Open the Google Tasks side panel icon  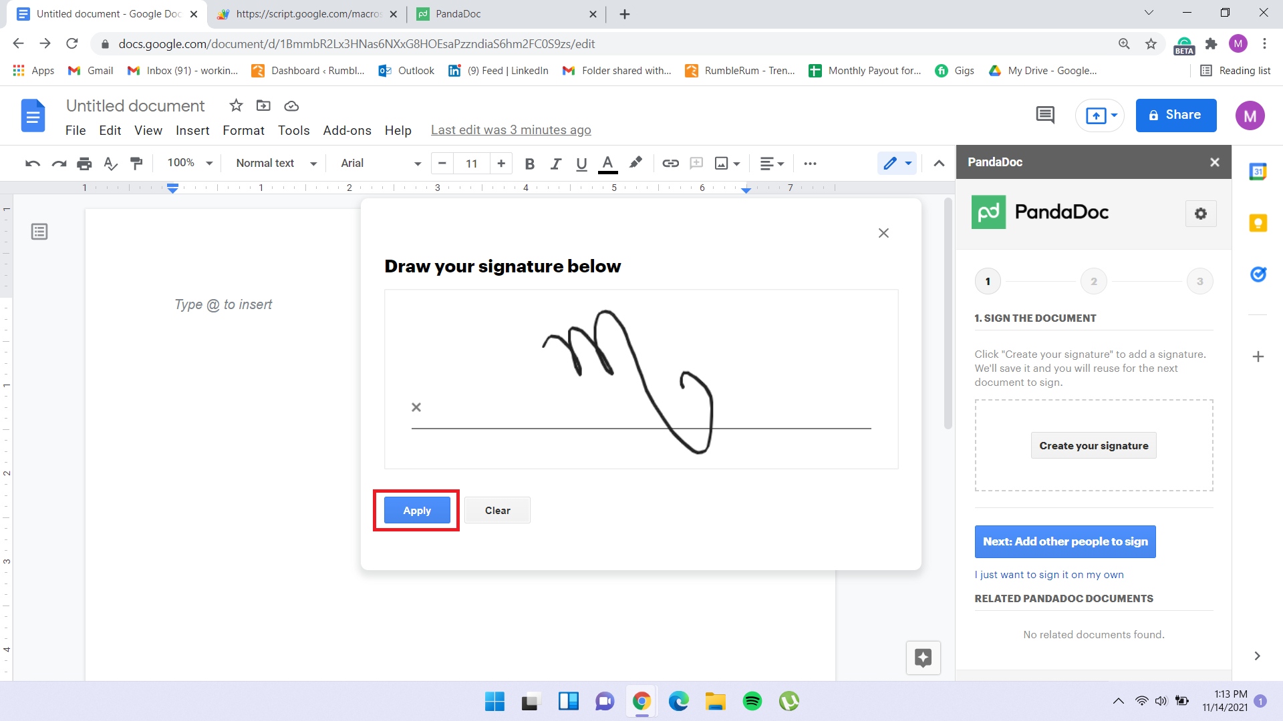point(1258,274)
